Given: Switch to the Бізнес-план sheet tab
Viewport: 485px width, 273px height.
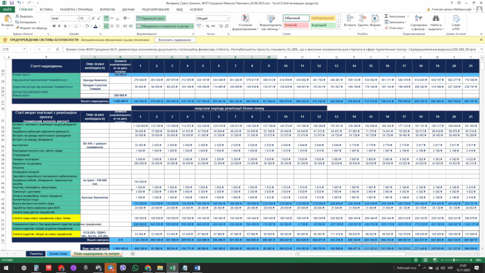Looking at the screenshot, I should [x=58, y=254].
